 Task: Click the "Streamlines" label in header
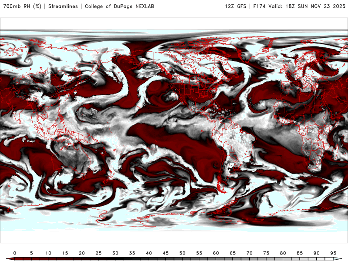(63, 6)
